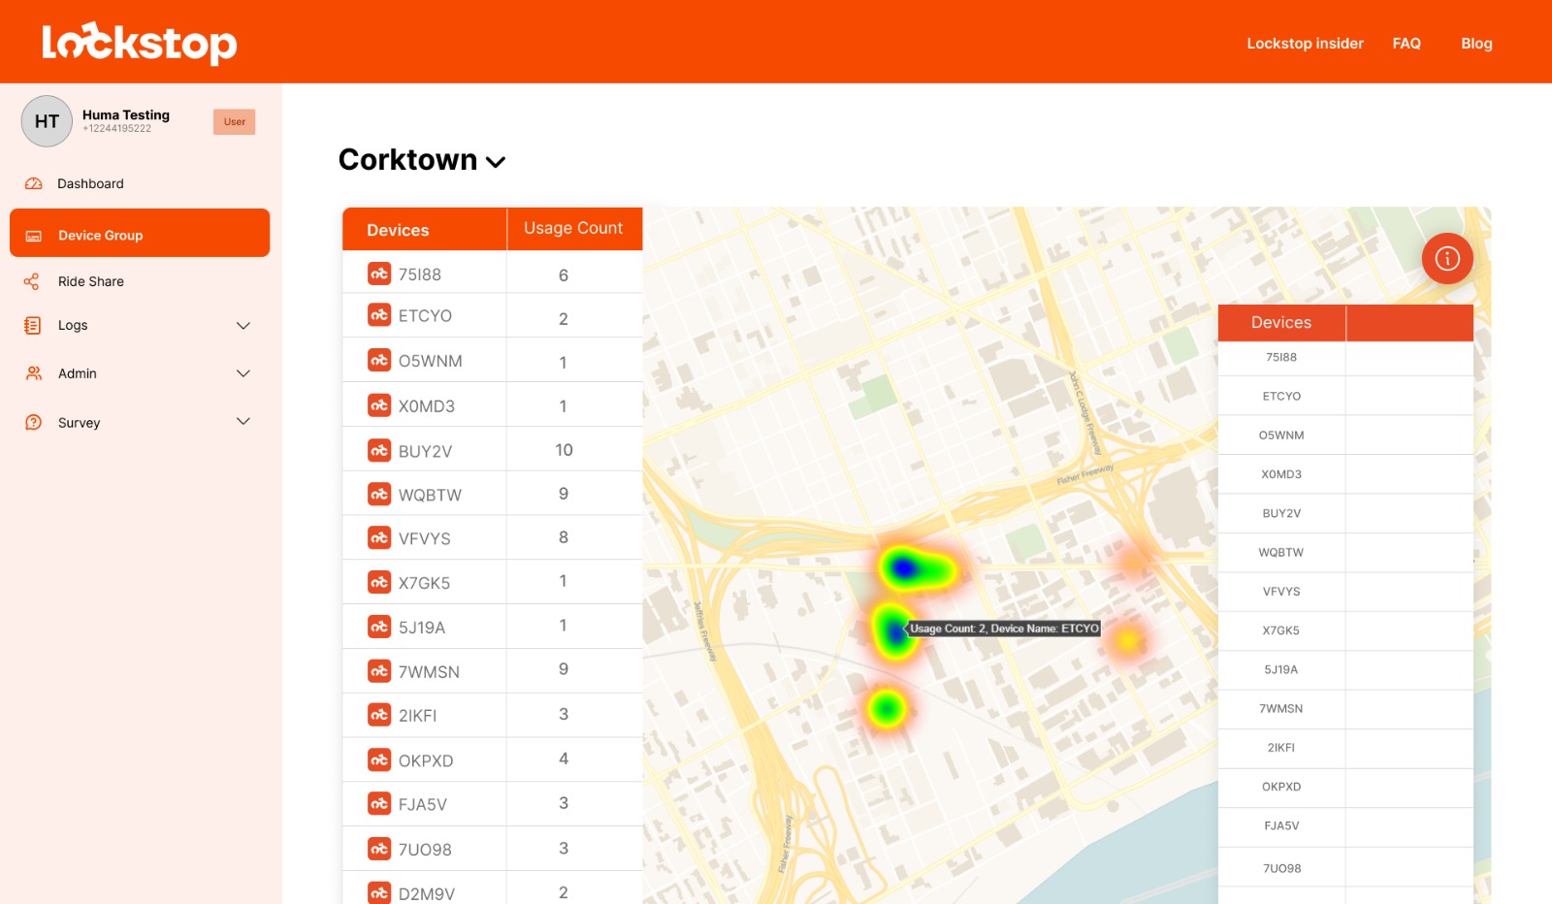
Task: Expand the Logs menu chevron
Action: point(243,326)
